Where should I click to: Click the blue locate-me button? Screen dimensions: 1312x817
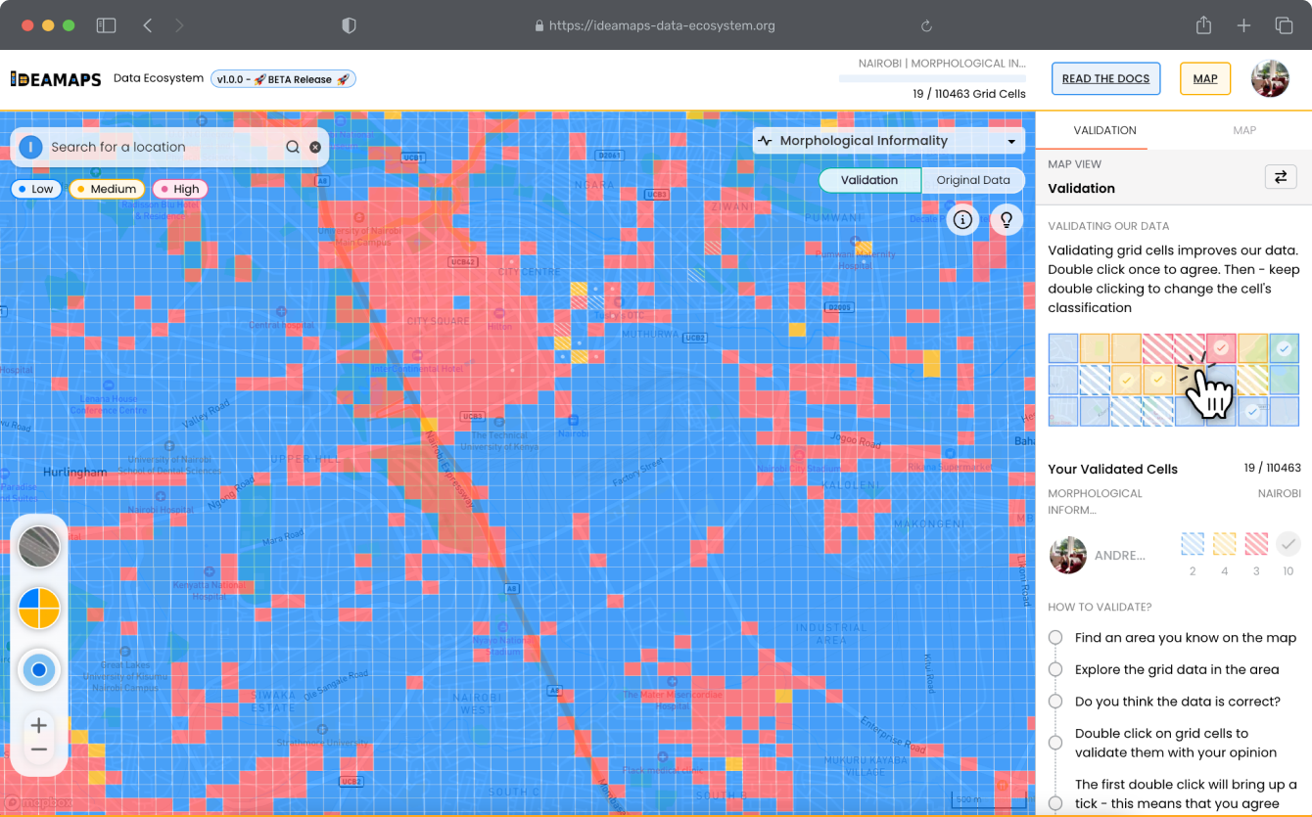[x=39, y=670]
